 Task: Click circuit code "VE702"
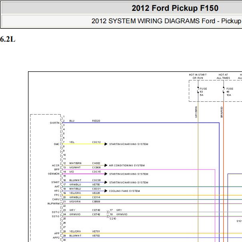coord(96,236)
